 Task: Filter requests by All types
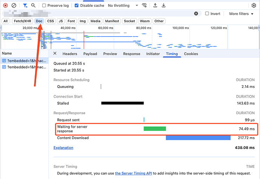point(6,21)
